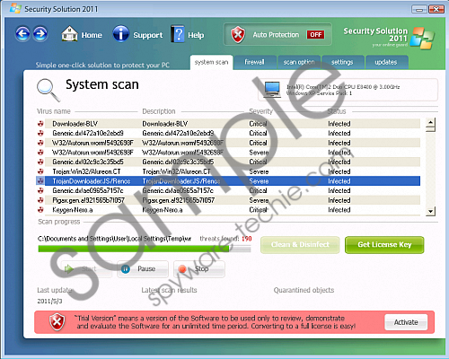The width and height of the screenshot is (449, 359).
Task: Select the highlighted TrojanDownloader:JS/Renos virus name
Action: pos(92,181)
